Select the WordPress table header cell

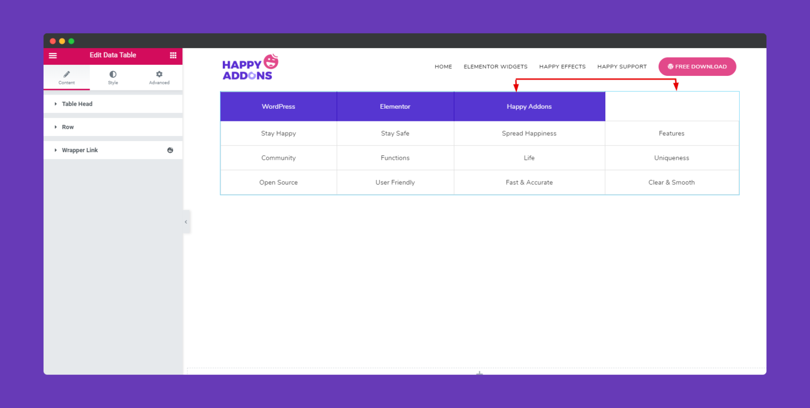pos(278,107)
